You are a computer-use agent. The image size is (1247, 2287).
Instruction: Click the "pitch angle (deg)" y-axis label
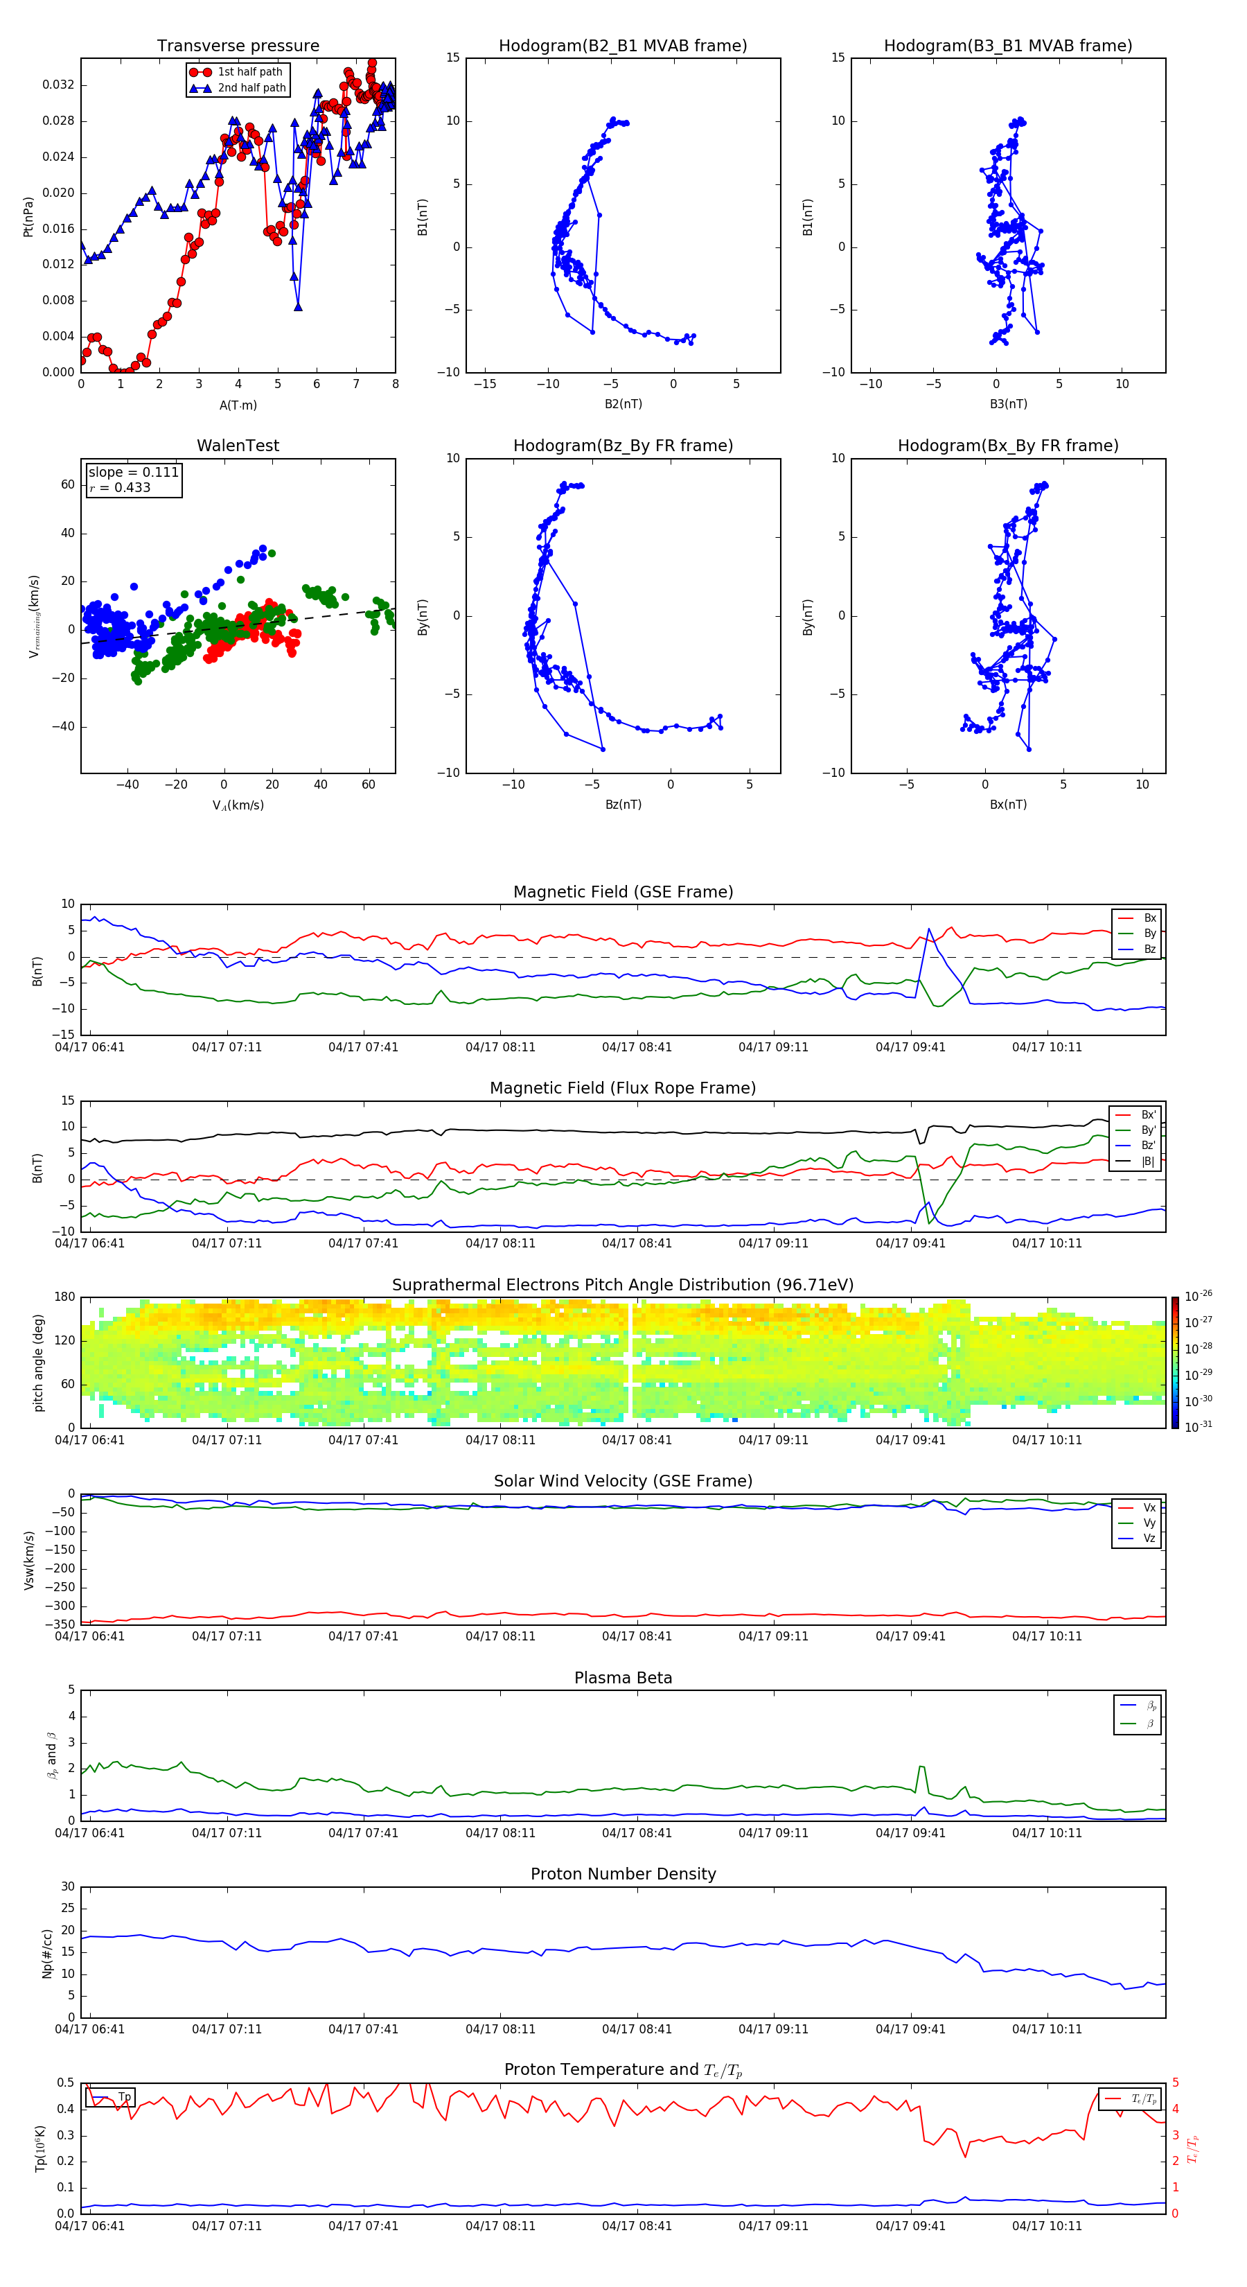[38, 1362]
